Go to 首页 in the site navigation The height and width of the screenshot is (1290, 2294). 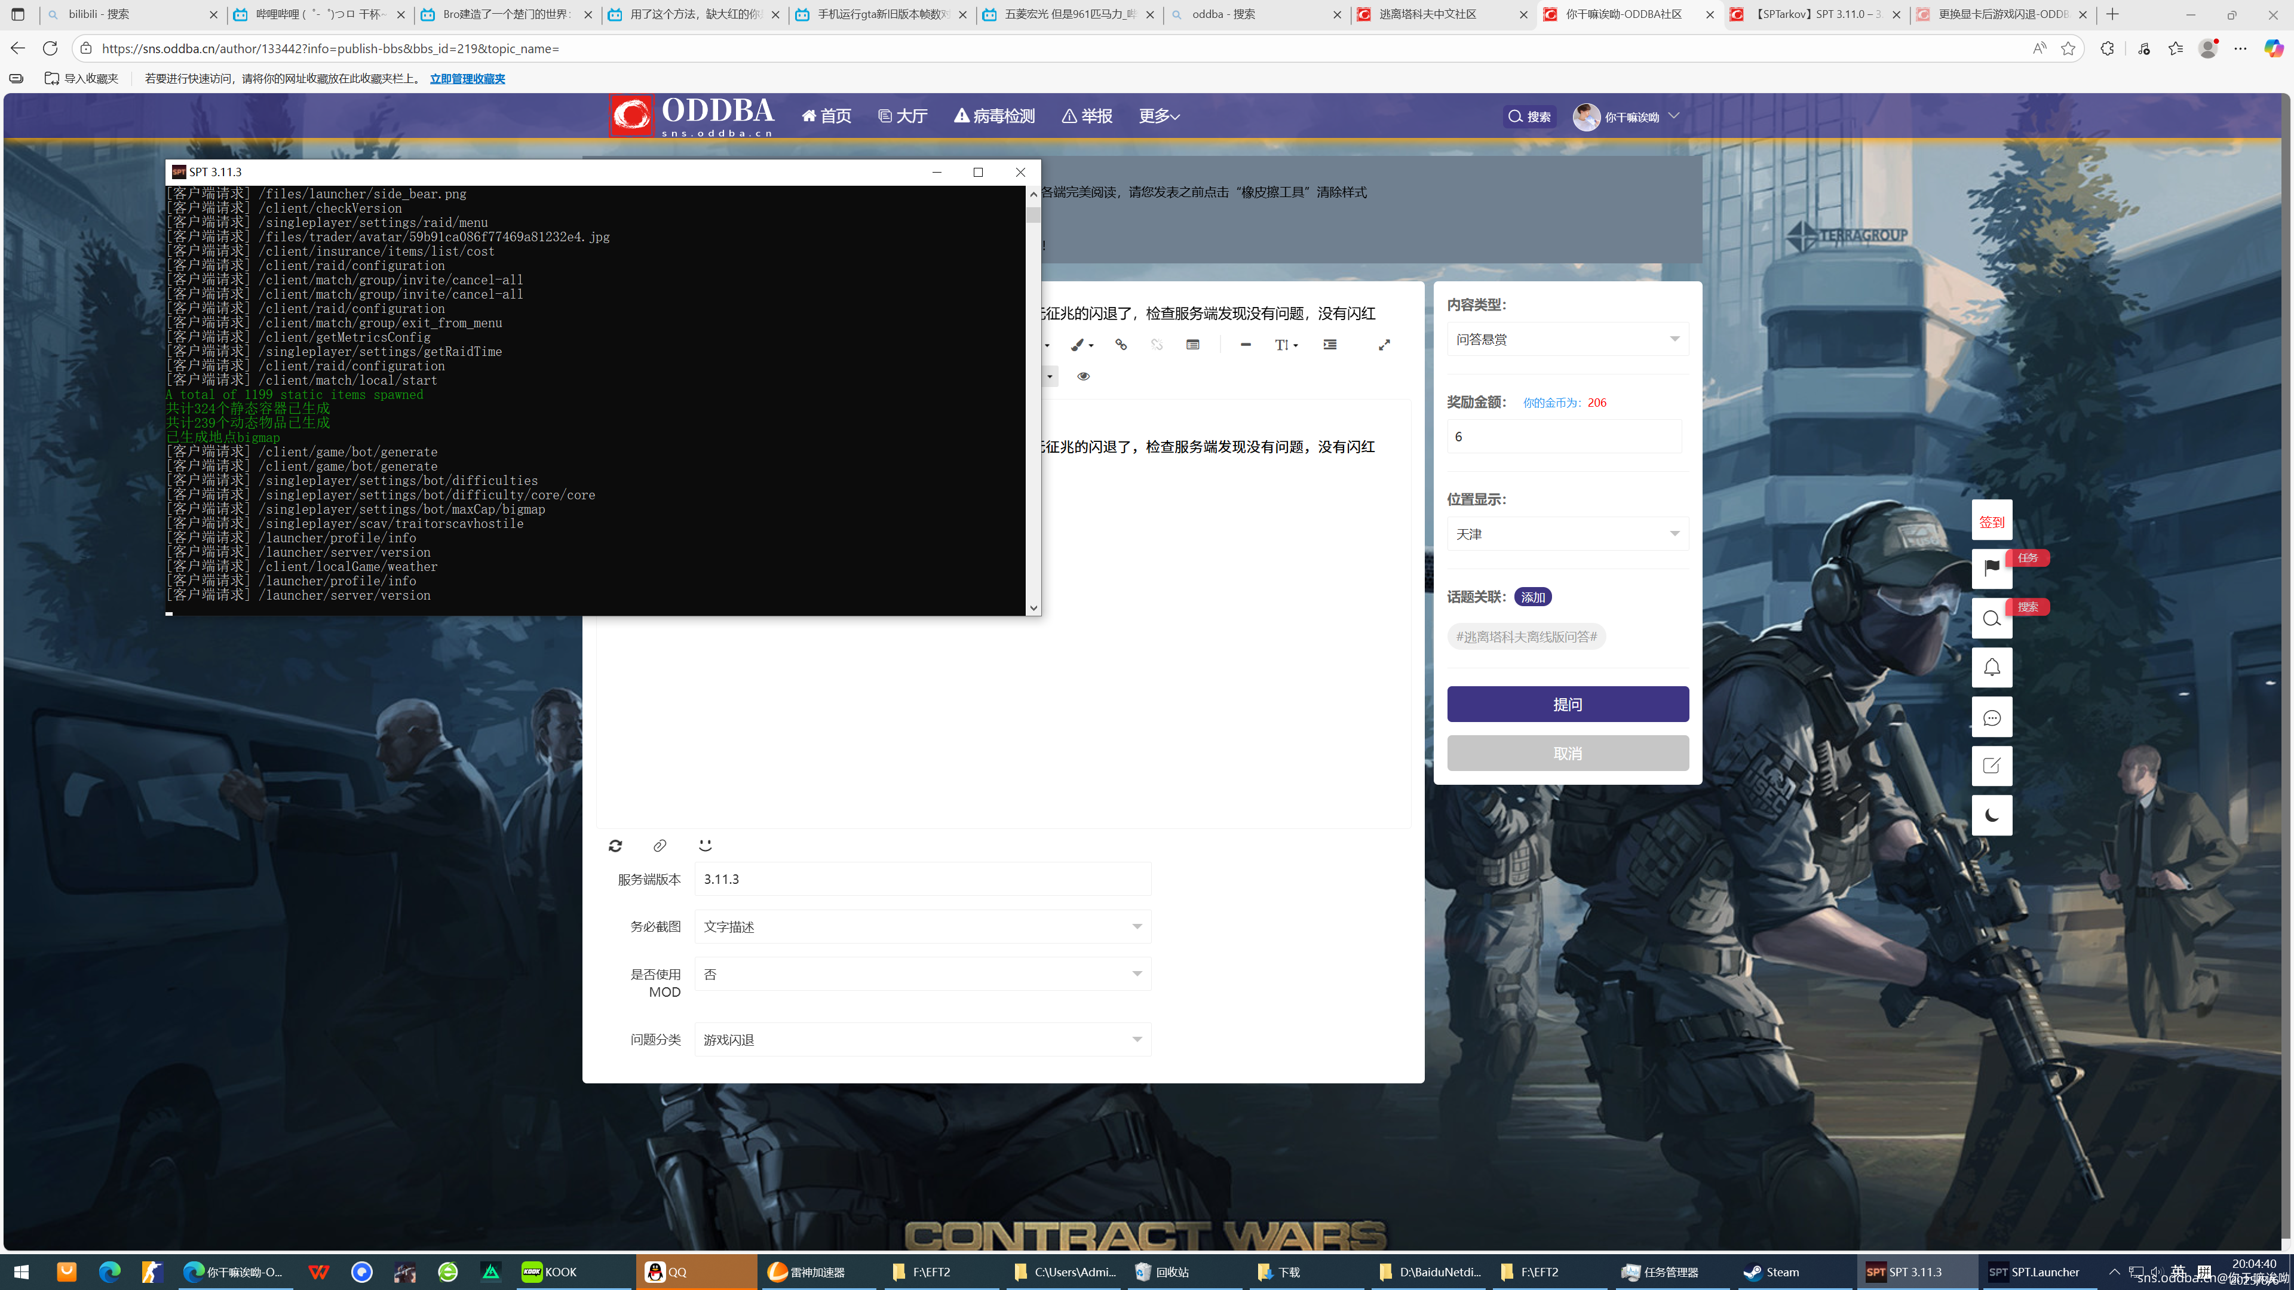coord(826,116)
